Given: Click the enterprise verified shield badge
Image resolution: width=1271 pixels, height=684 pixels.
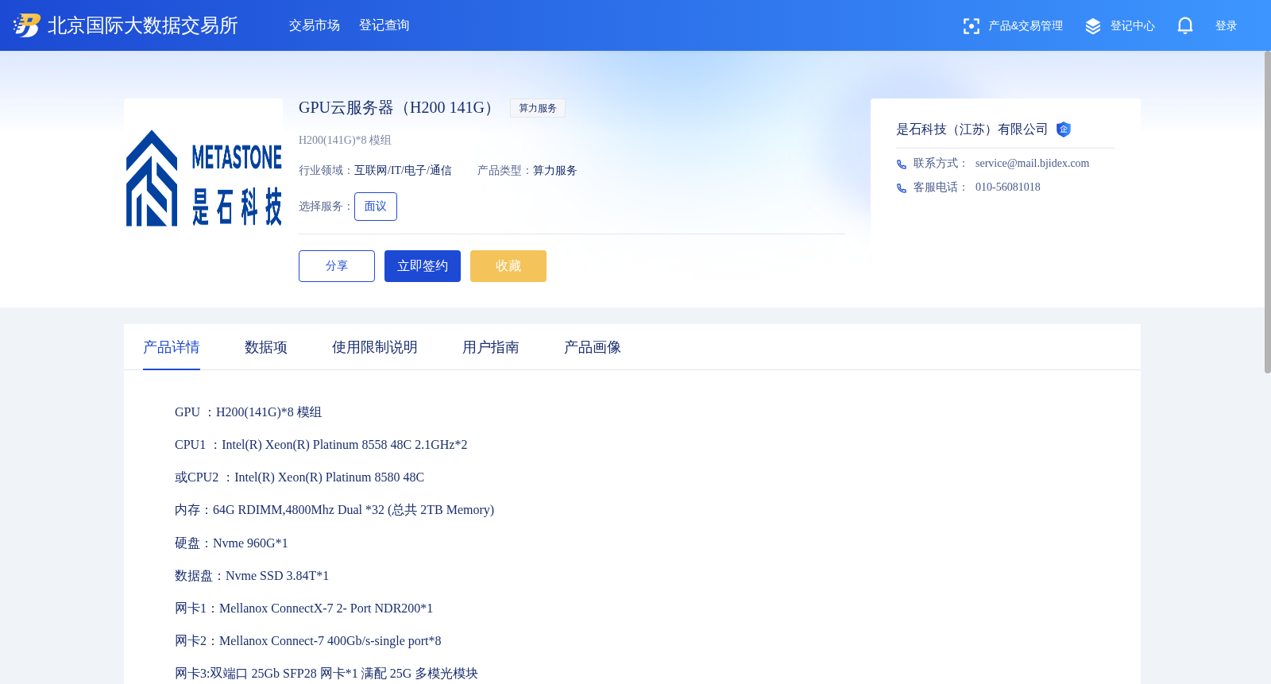Looking at the screenshot, I should point(1064,129).
